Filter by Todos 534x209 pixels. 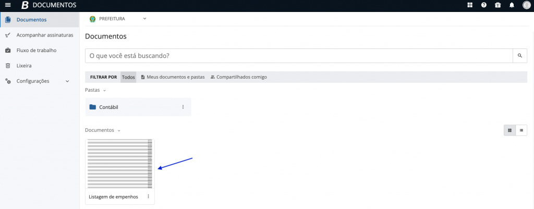(x=128, y=77)
